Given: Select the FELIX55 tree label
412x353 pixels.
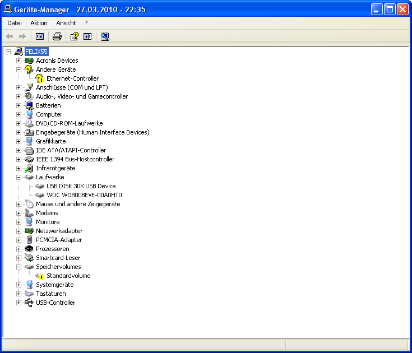Looking at the screenshot, I should tap(36, 52).
